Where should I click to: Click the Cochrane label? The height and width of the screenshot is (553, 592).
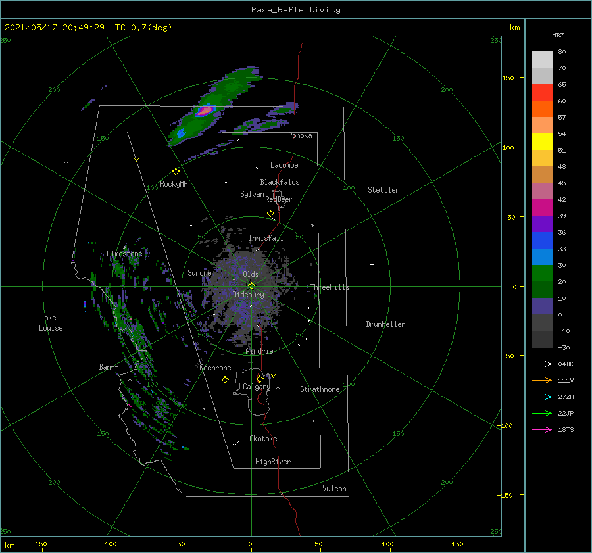tap(215, 368)
